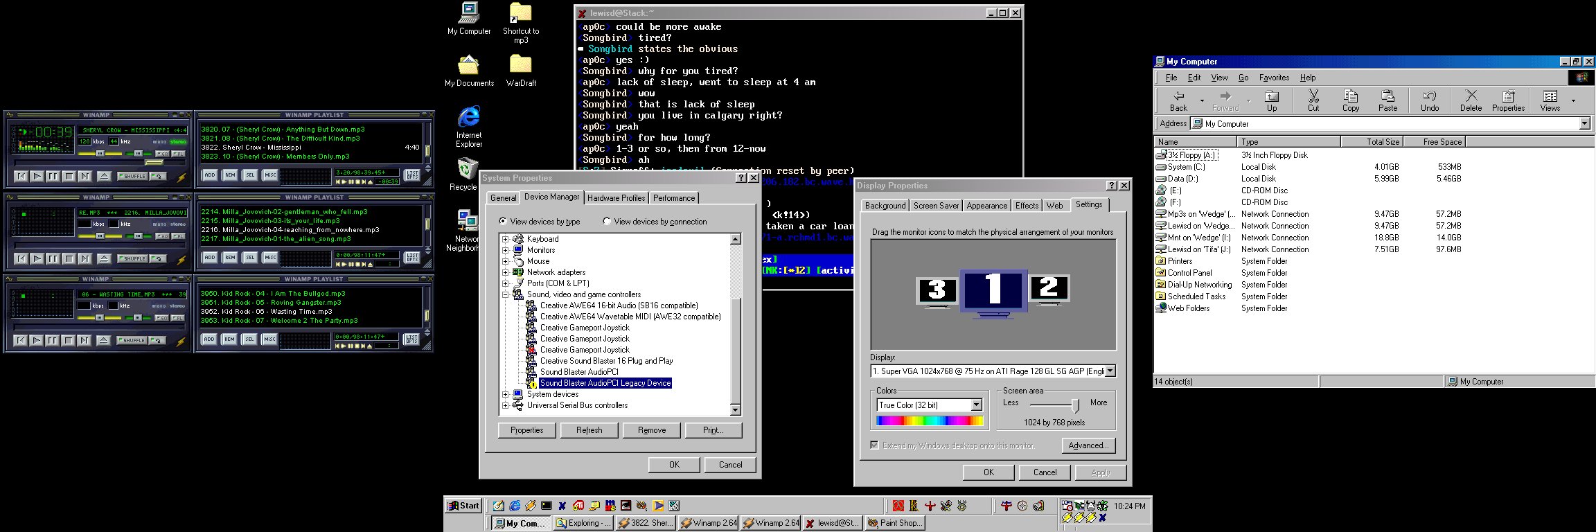Click the volume slider in top Winamp
The image size is (1596, 532).
100,153
